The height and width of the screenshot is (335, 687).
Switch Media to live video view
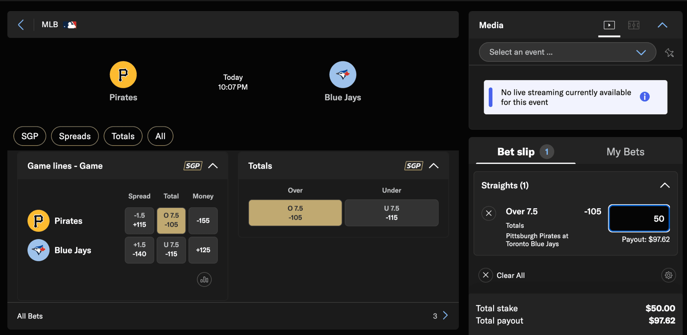coord(609,25)
